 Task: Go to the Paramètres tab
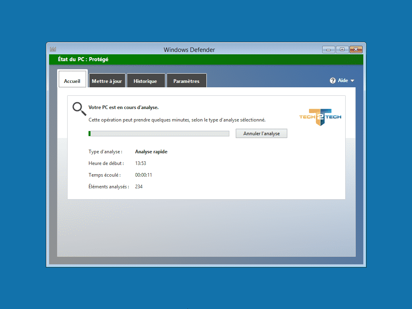click(186, 80)
